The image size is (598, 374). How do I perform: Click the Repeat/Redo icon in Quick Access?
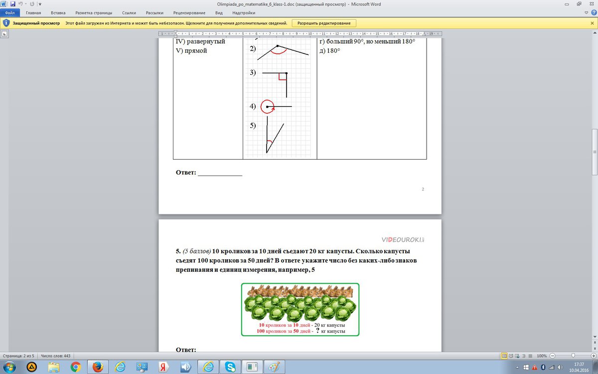[x=32, y=4]
